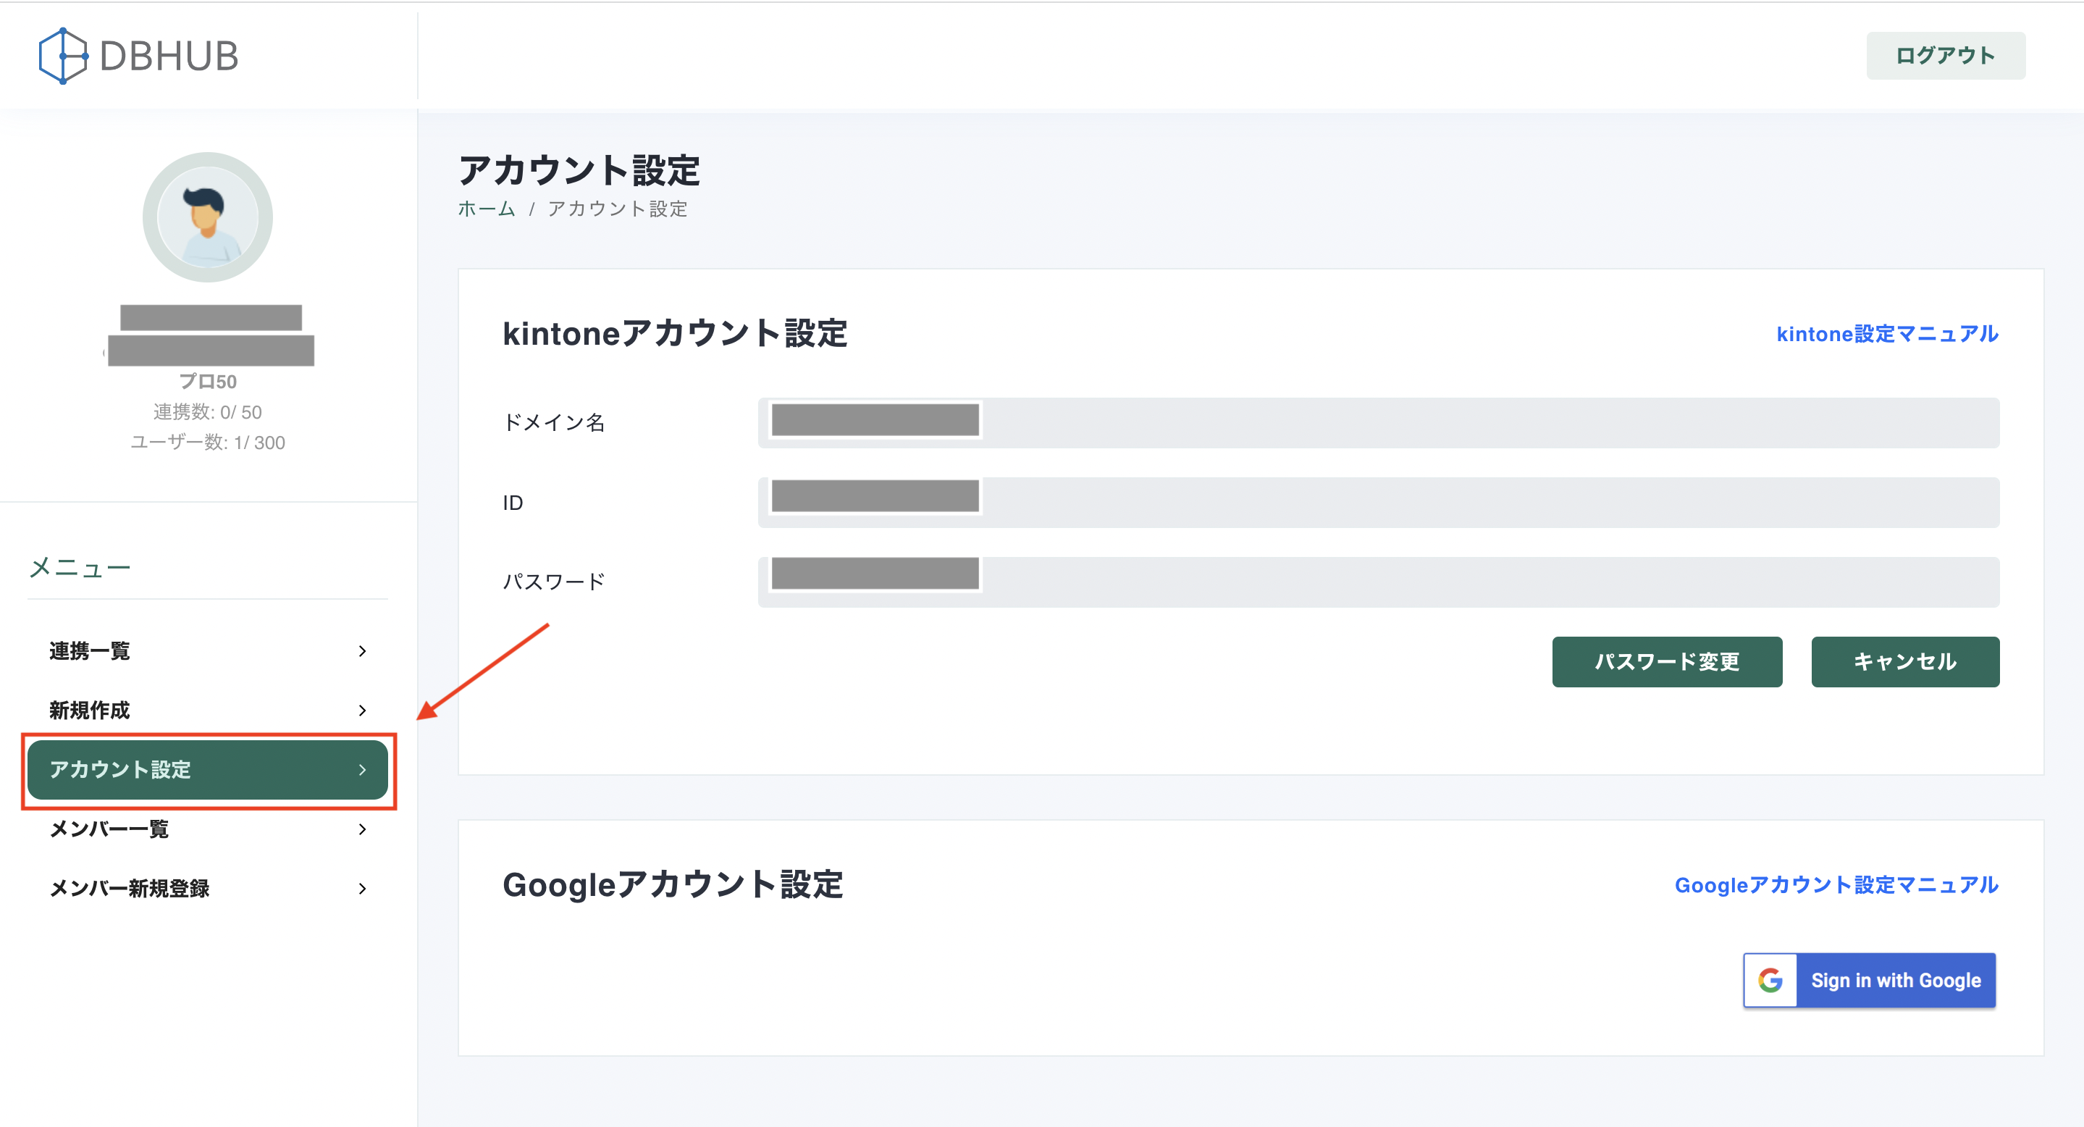The image size is (2084, 1127).
Task: Click the キャンセル button
Action: click(x=1904, y=662)
